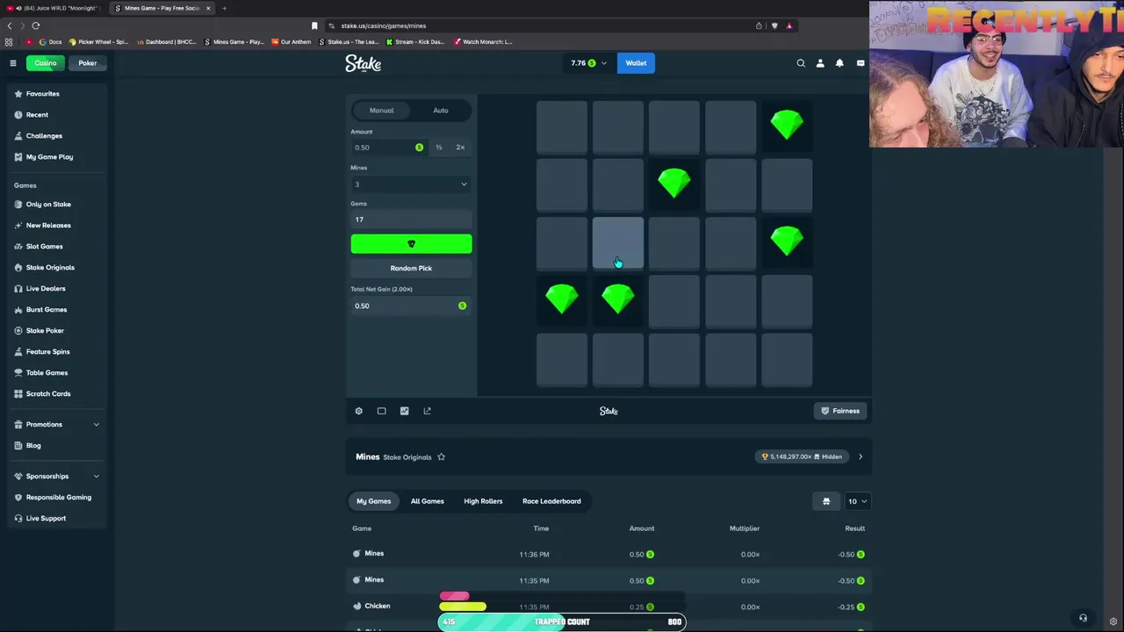The image size is (1124, 632).
Task: Click the bet Amount input field
Action: click(388, 147)
